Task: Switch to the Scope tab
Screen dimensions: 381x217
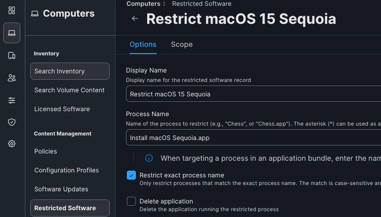Action: [x=182, y=45]
